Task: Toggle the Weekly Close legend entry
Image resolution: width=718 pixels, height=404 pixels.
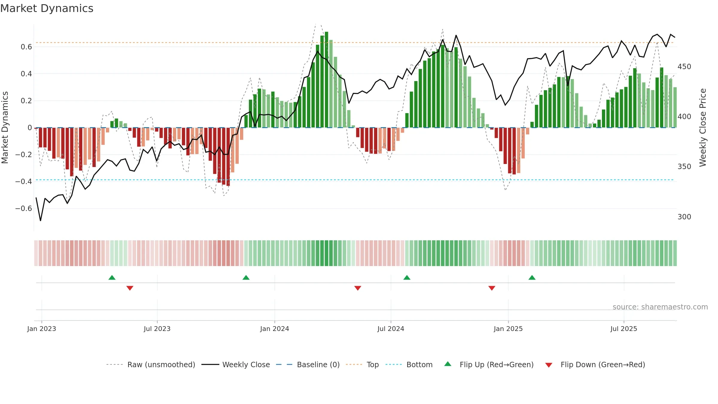Action: click(x=236, y=364)
